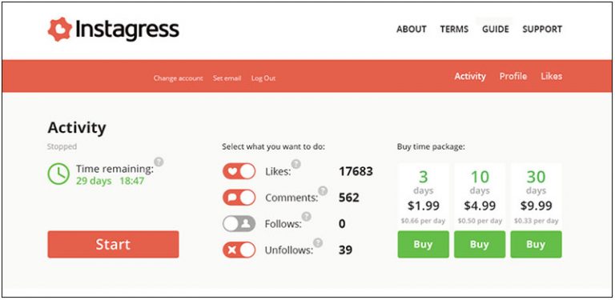Buy the 30 days package

pyautogui.click(x=536, y=244)
